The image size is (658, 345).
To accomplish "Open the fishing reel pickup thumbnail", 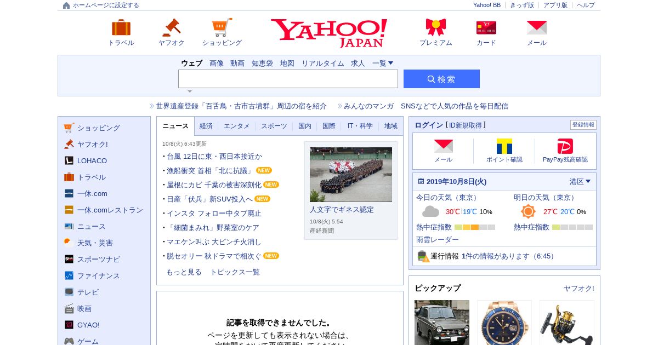I will (567, 323).
